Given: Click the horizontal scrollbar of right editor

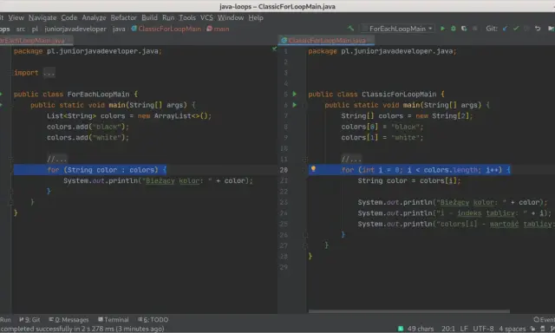Looking at the screenshot, I should [x=408, y=311].
